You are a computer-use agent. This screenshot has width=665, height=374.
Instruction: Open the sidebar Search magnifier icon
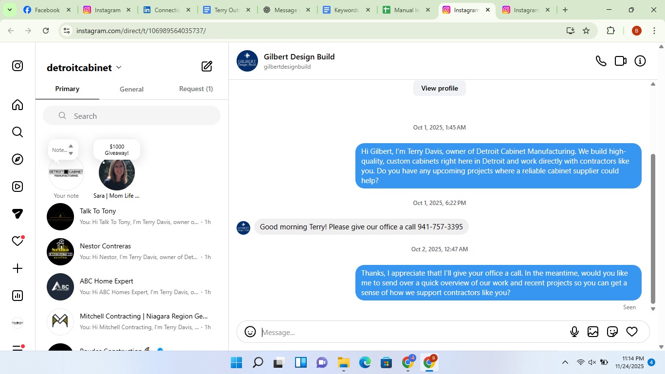(18, 132)
